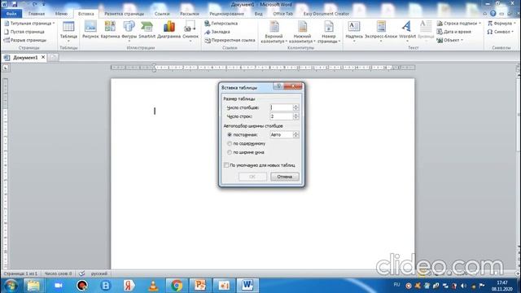Insert a Разрыв страницы page break
This screenshot has width=521, height=293.
click(25, 40)
